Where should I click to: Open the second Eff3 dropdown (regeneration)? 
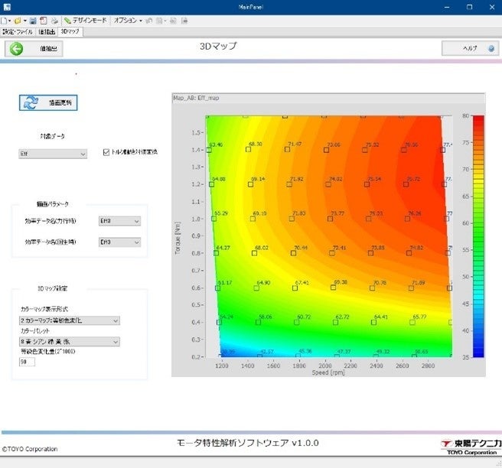119,242
